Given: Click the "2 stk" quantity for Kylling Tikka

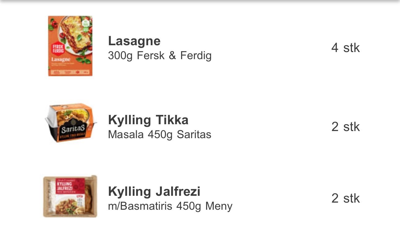Looking at the screenshot, I should [x=345, y=127].
